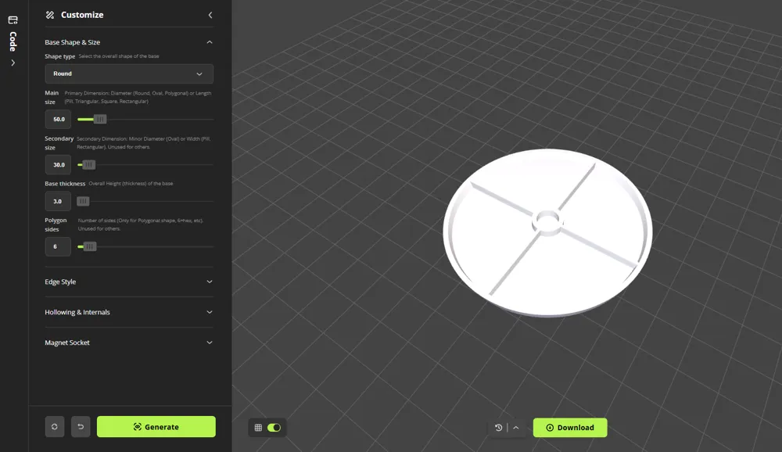Collapse the Base Shape & Size section
This screenshot has width=782, height=452.
(x=210, y=42)
